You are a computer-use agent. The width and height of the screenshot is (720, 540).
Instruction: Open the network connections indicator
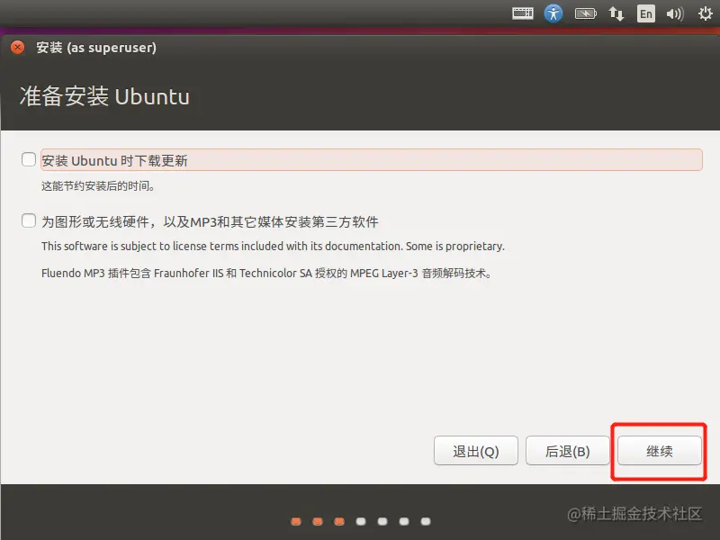click(616, 13)
